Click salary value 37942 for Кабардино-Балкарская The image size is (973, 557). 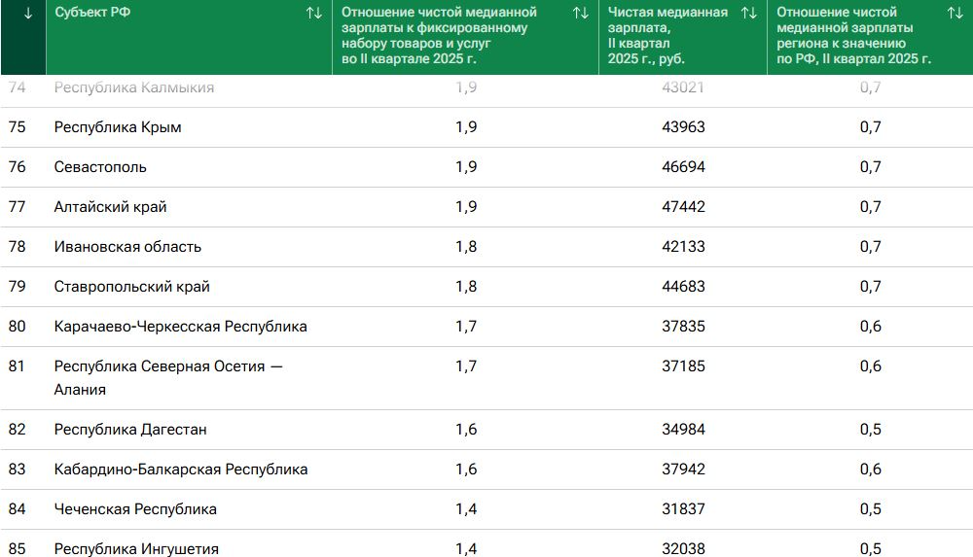click(x=683, y=469)
